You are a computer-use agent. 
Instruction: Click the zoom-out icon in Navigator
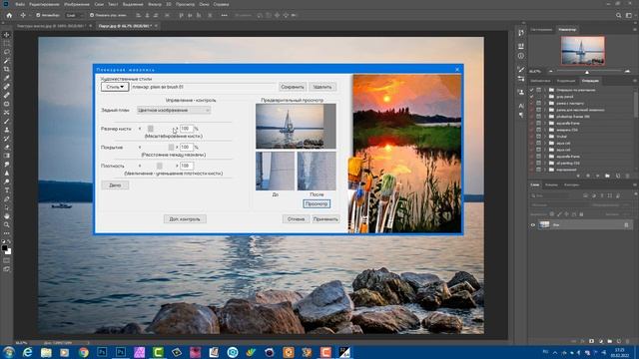click(x=550, y=71)
